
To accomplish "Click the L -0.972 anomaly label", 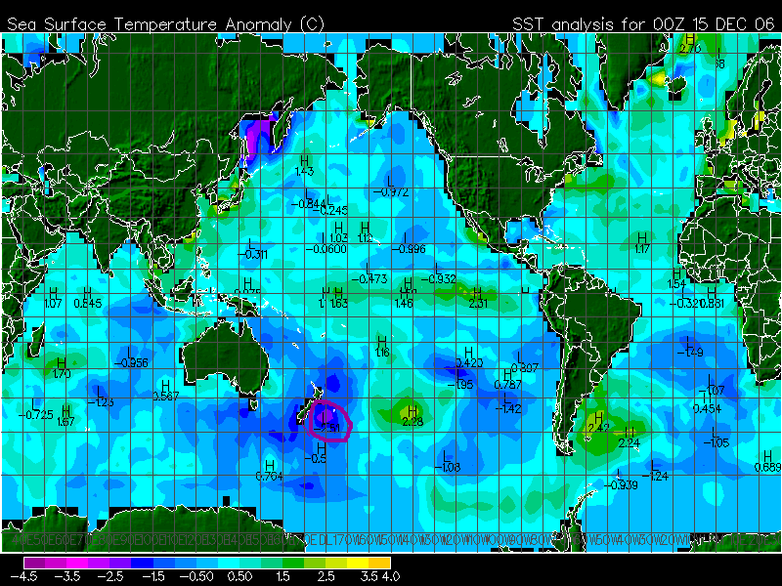I will click(x=391, y=187).
